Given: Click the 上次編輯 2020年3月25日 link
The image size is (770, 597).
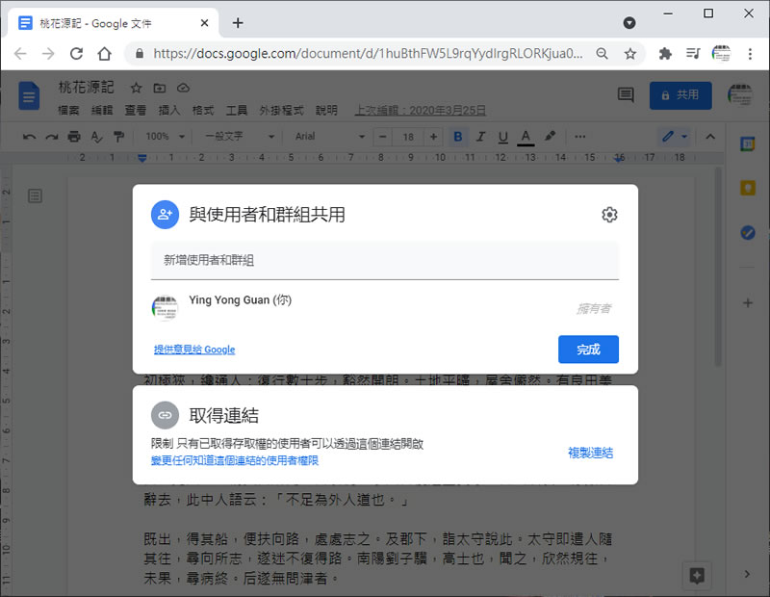Looking at the screenshot, I should pyautogui.click(x=421, y=110).
